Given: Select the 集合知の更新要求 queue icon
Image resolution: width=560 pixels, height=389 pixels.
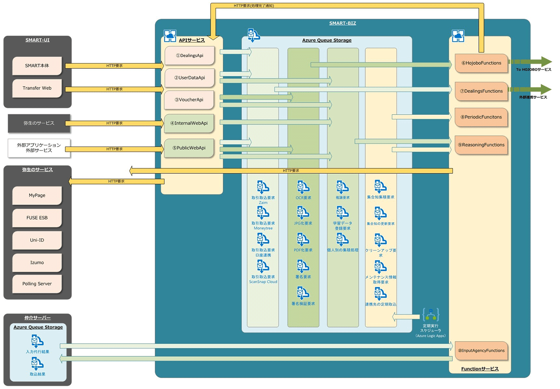Looking at the screenshot, I should (380, 214).
